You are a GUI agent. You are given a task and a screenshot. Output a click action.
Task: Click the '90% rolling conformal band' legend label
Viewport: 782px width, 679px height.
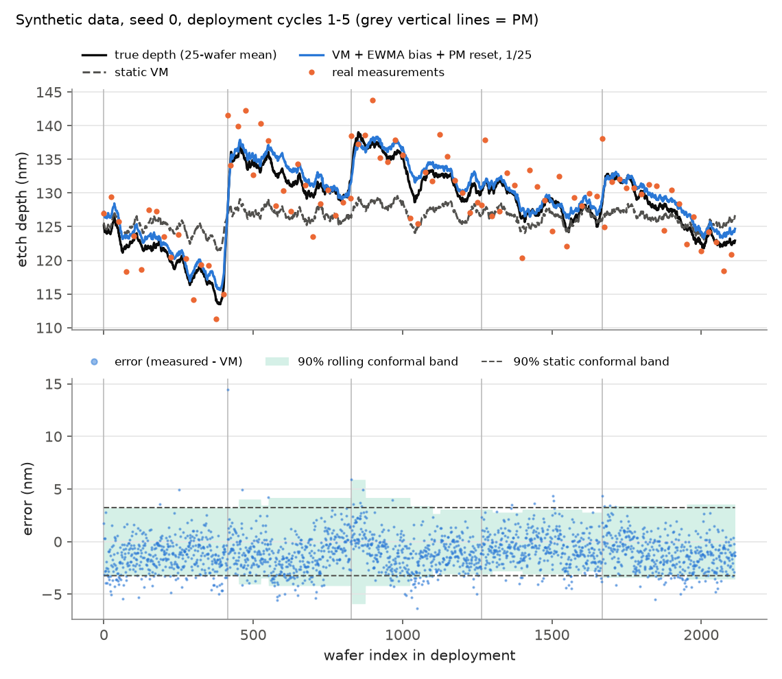point(378,361)
